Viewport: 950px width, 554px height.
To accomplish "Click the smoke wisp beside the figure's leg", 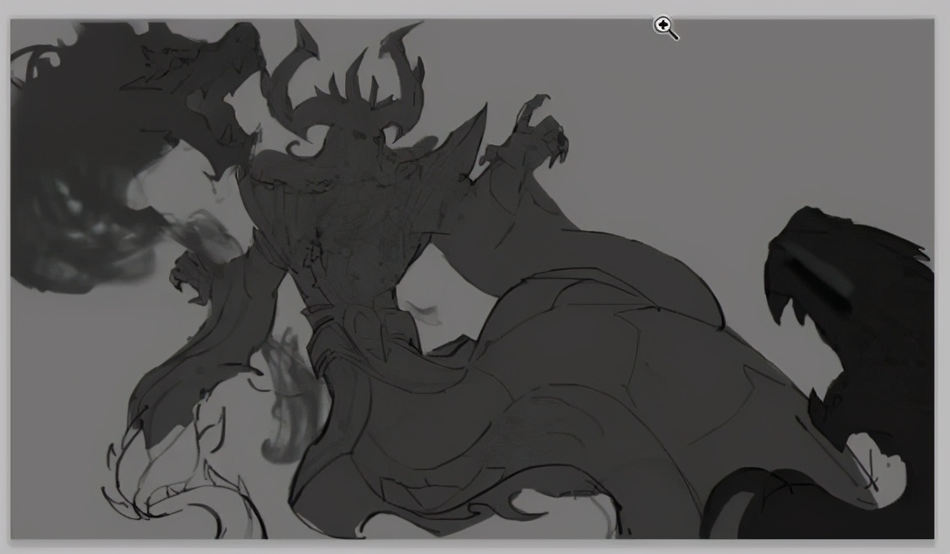I will tap(288, 401).
